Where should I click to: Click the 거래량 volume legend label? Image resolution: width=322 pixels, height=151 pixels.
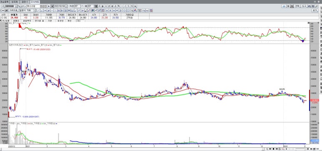tap(12, 124)
